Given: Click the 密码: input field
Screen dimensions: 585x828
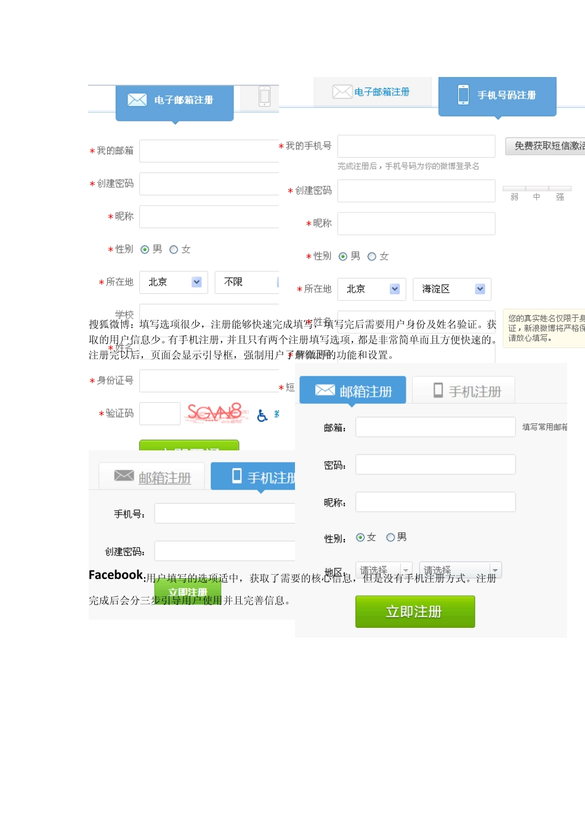Looking at the screenshot, I should tap(435, 465).
